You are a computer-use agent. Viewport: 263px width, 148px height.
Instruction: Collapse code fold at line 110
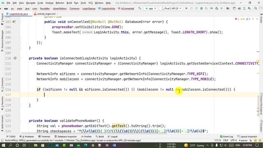[x=20, y=58]
